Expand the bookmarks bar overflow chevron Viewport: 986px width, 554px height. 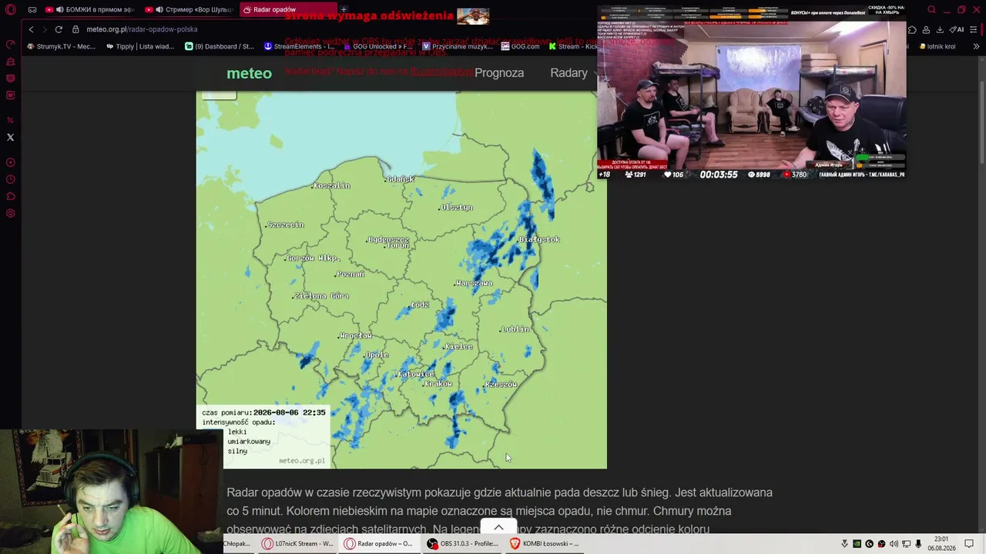click(976, 46)
